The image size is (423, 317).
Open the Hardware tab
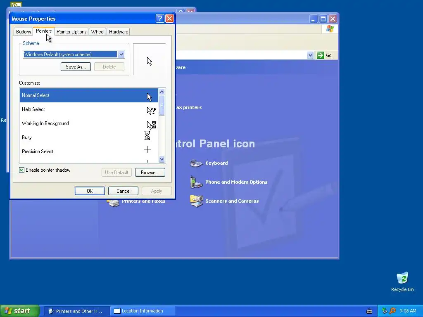point(119,31)
